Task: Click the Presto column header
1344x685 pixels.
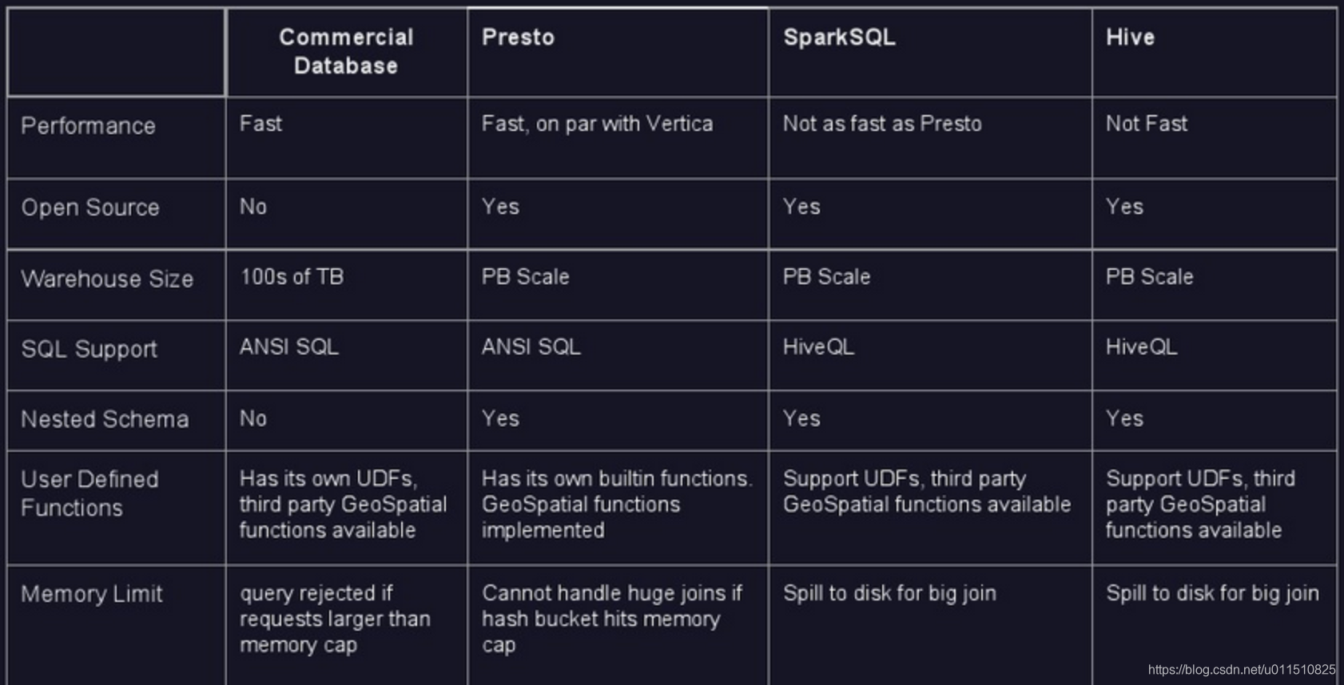Action: [x=618, y=53]
